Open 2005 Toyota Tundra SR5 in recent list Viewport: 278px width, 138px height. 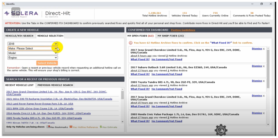(44, 118)
